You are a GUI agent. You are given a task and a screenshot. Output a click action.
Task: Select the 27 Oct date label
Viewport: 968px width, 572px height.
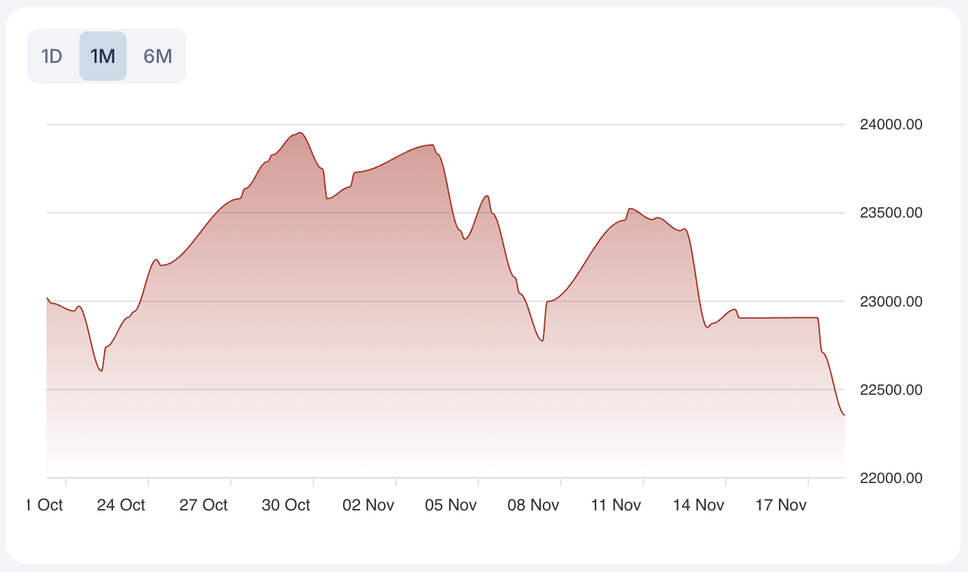tap(203, 505)
